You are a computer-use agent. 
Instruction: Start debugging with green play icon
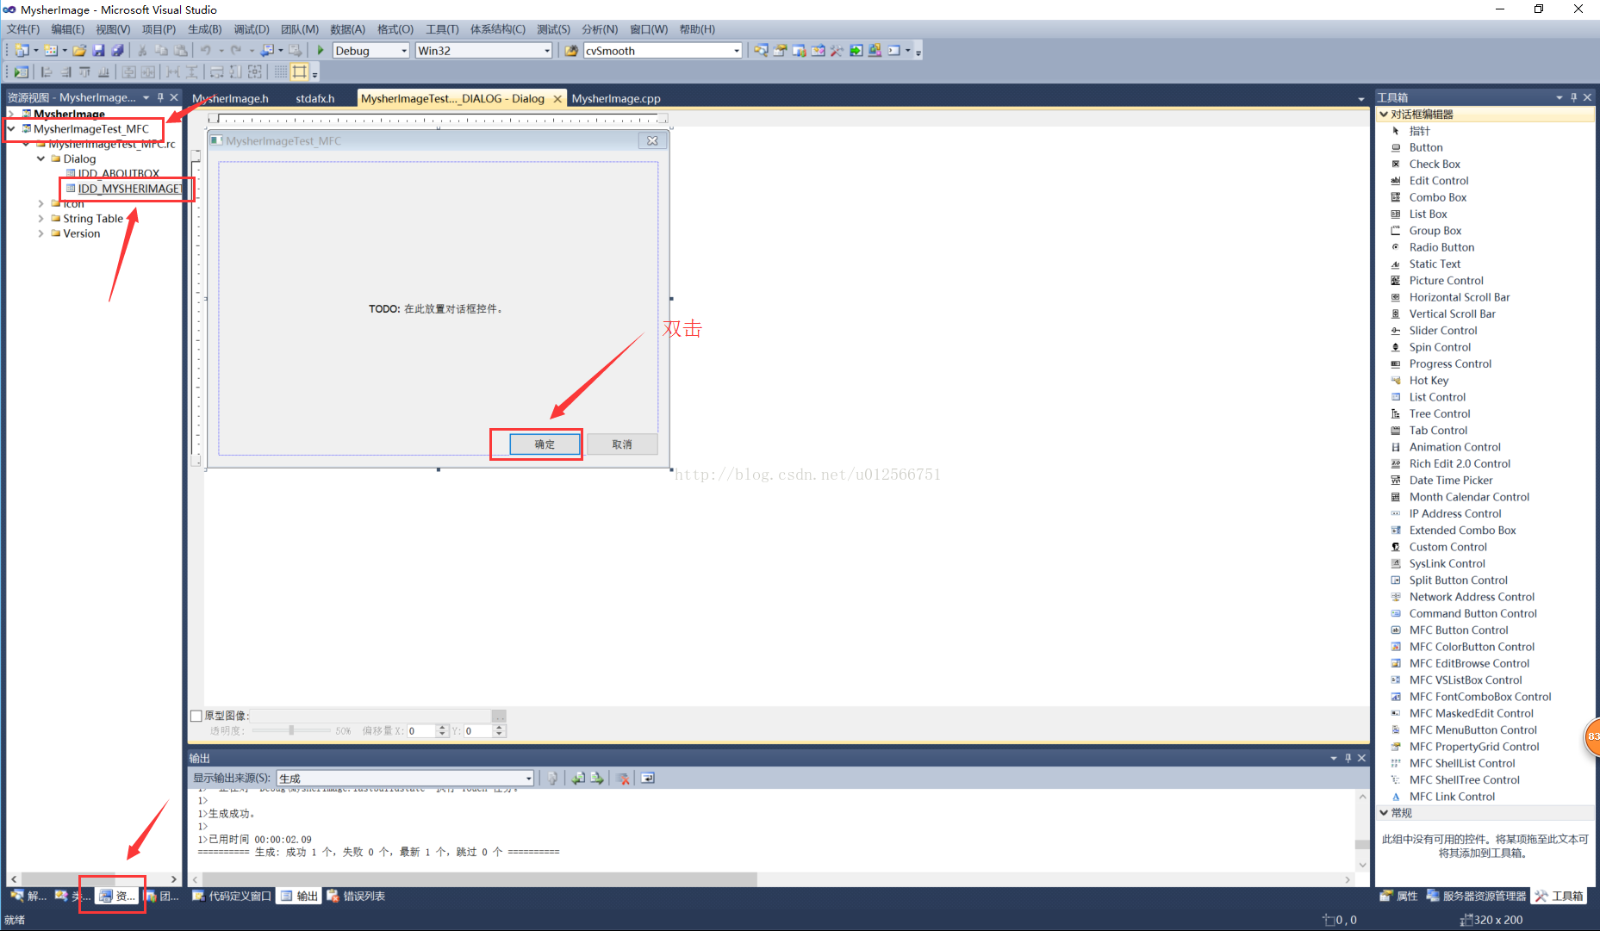pyautogui.click(x=321, y=51)
